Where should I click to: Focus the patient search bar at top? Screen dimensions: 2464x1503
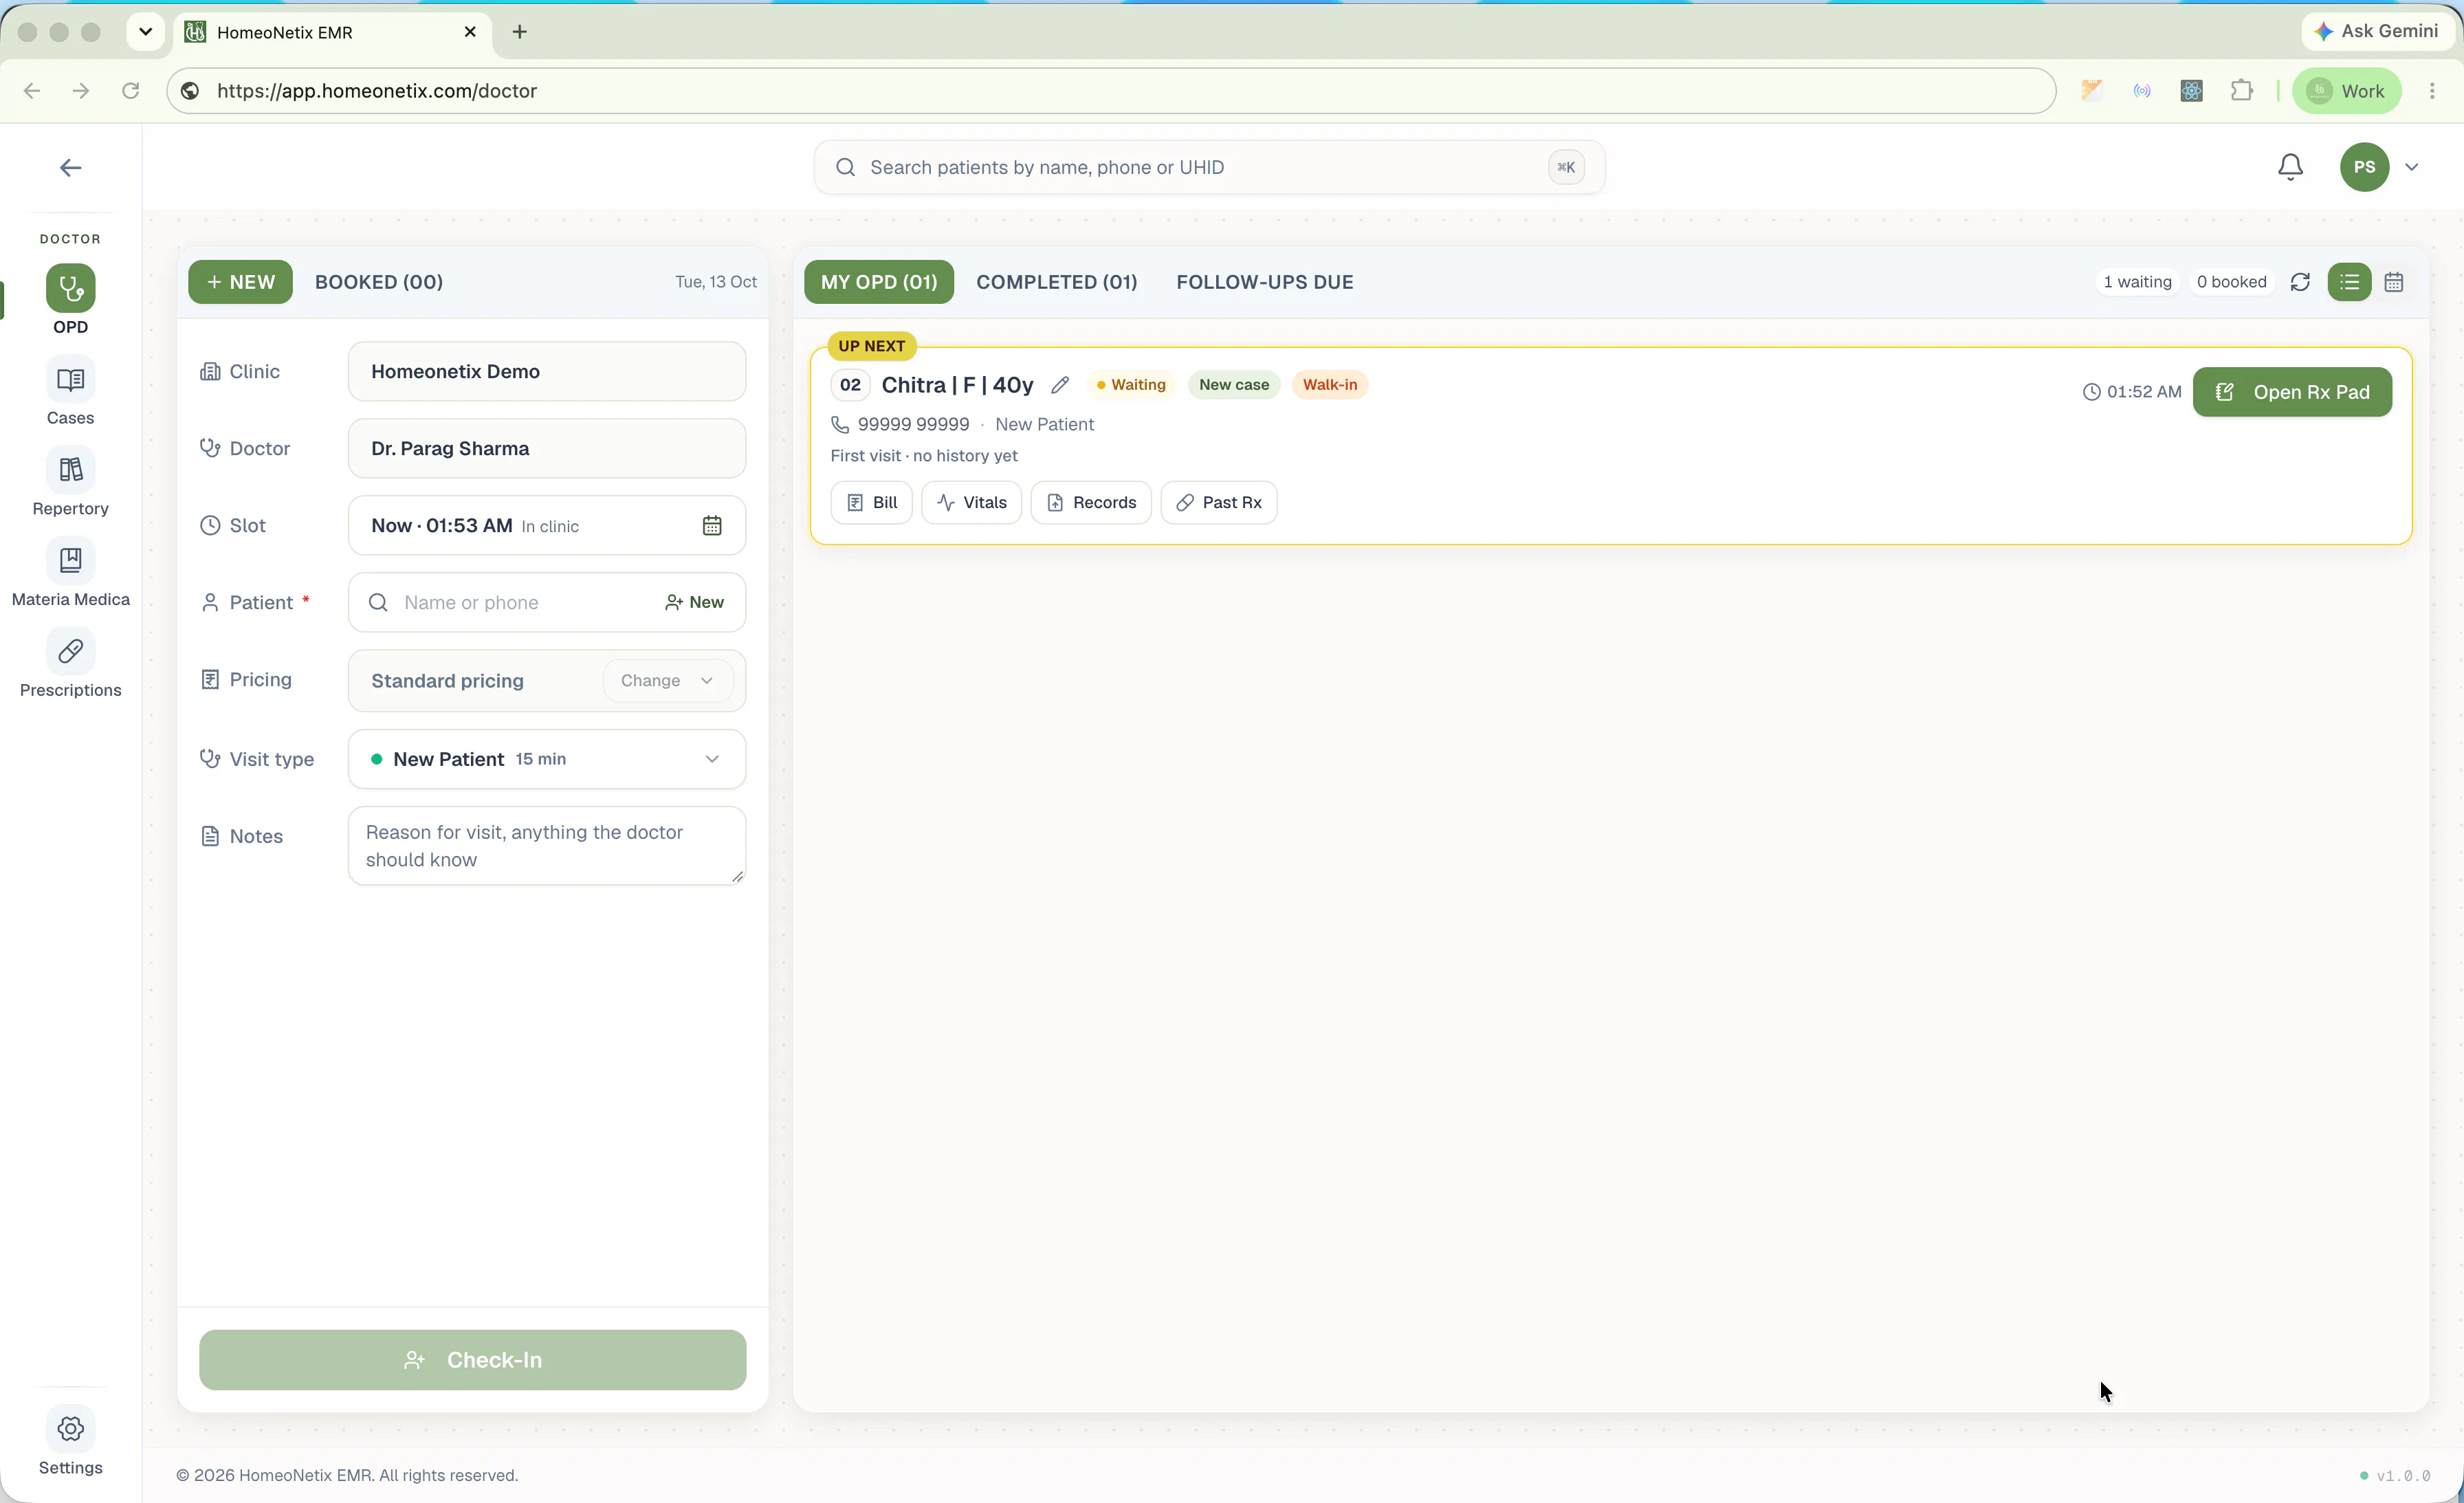coord(1209,167)
